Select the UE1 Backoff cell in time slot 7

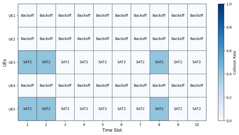(x=140, y=15)
